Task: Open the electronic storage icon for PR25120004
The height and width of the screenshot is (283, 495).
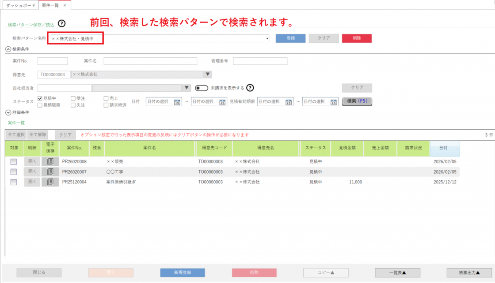Action: 50,182
